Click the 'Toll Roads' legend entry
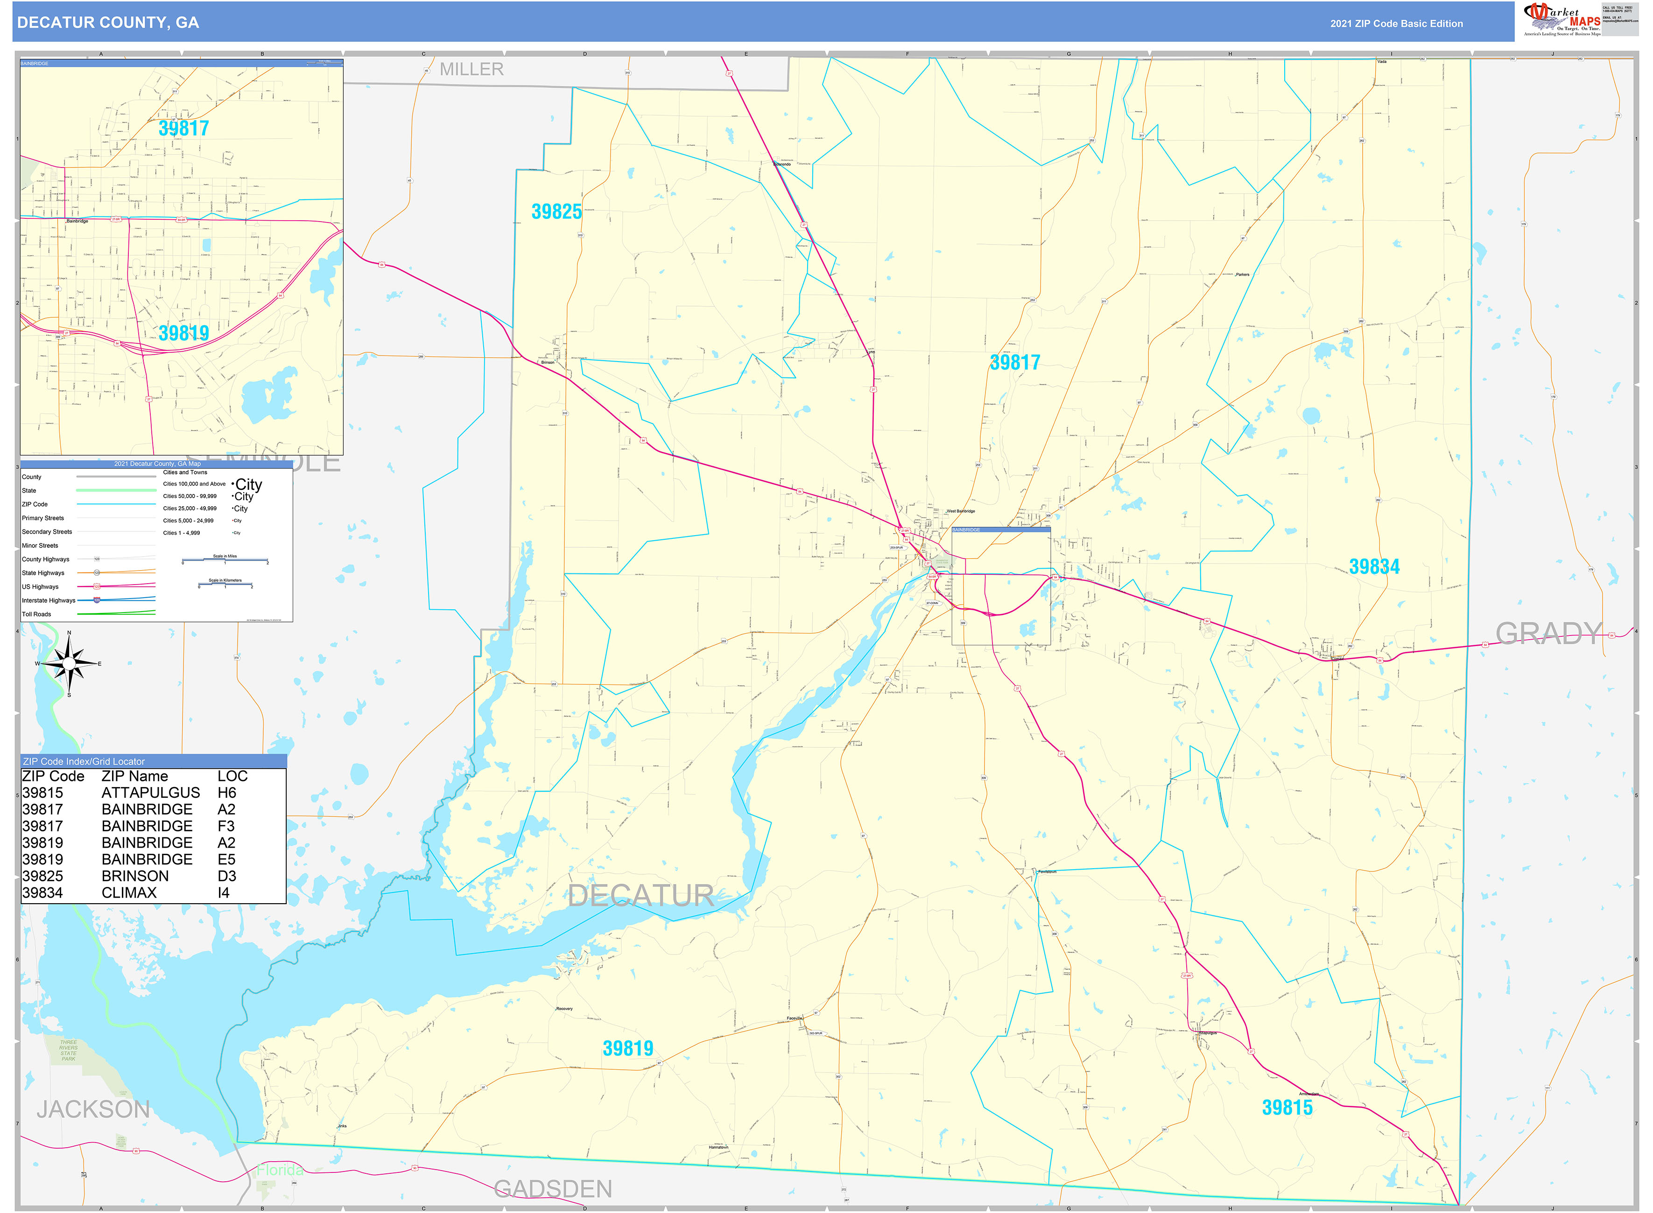1653x1213 pixels. pos(37,614)
